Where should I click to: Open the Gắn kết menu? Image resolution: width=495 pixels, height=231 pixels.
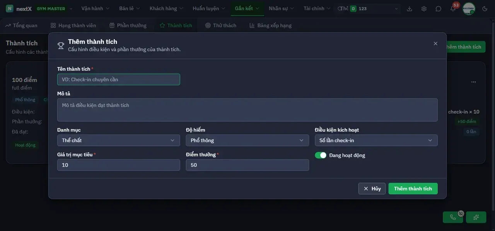[247, 9]
